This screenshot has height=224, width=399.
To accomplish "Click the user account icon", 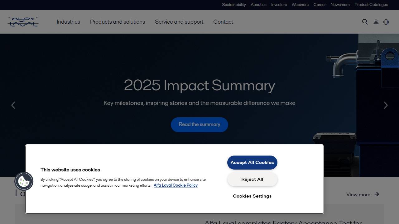I will 376,22.
